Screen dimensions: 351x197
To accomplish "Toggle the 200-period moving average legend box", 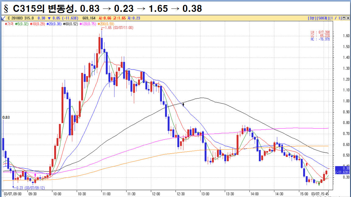I will click(99, 23).
